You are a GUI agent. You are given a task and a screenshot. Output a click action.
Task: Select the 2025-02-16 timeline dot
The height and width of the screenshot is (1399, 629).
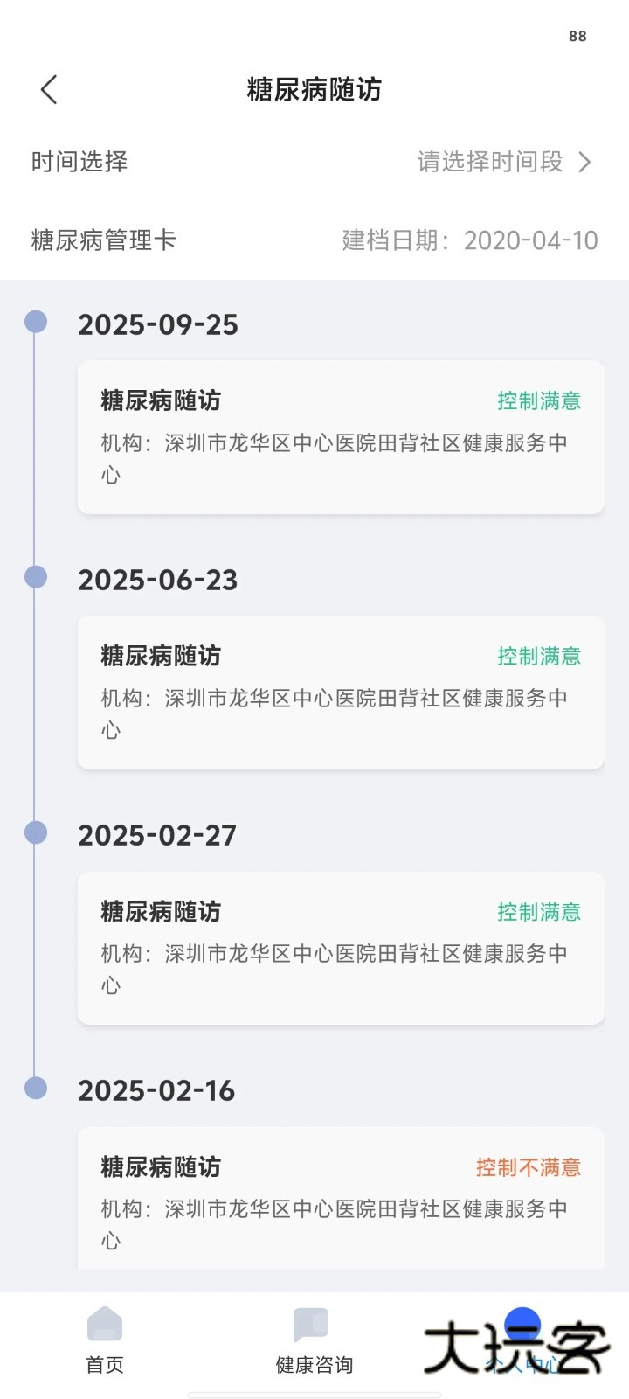coord(36,1088)
